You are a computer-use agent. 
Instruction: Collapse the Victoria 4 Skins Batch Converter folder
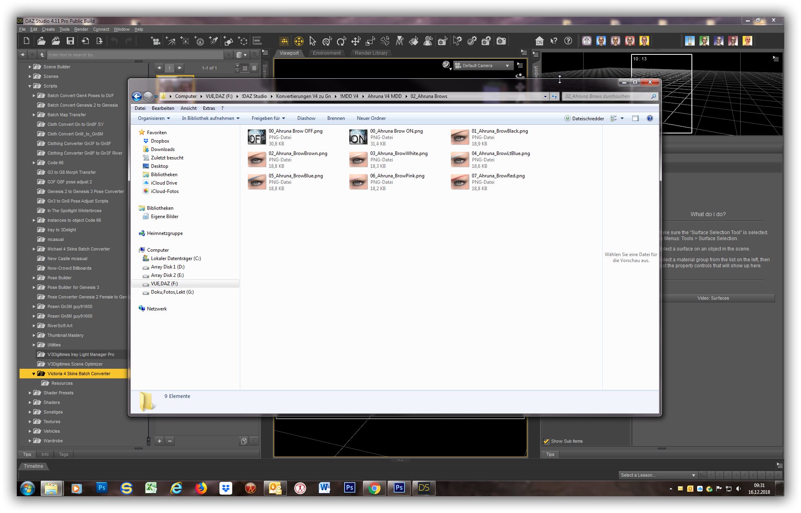click(x=34, y=374)
